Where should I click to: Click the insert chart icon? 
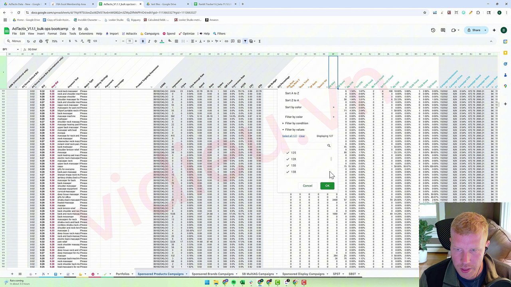tap(239, 41)
